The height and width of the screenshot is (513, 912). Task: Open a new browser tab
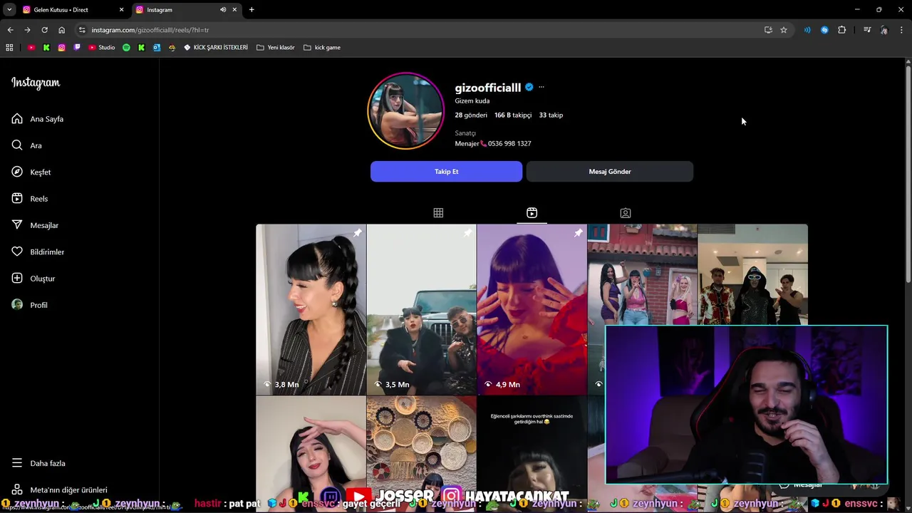pyautogui.click(x=252, y=10)
